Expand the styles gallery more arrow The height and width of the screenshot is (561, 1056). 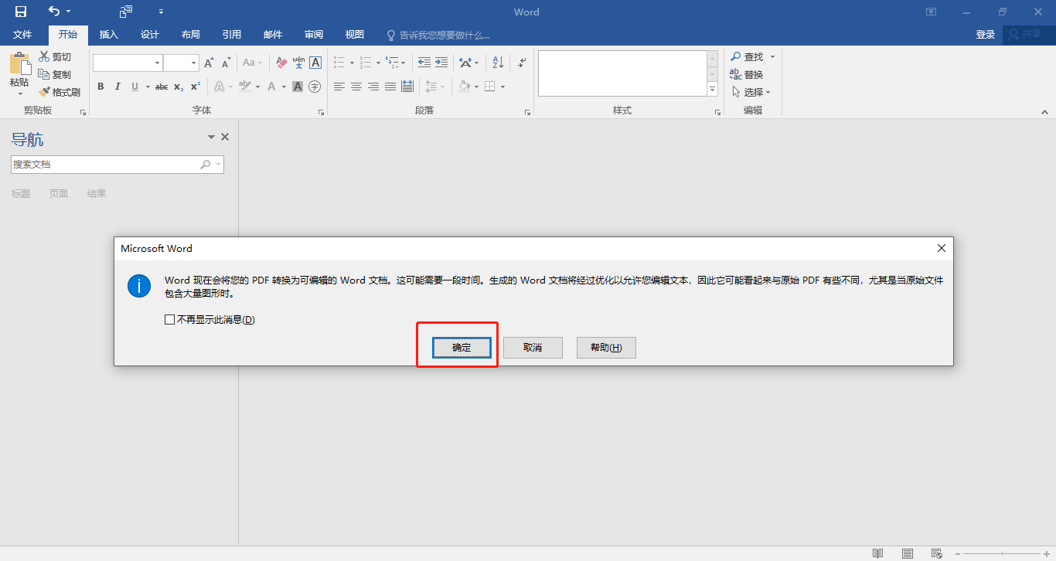713,90
